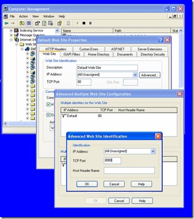Click the console icon beside File menu
This screenshot has height=219, width=194.
[x=6, y=16]
